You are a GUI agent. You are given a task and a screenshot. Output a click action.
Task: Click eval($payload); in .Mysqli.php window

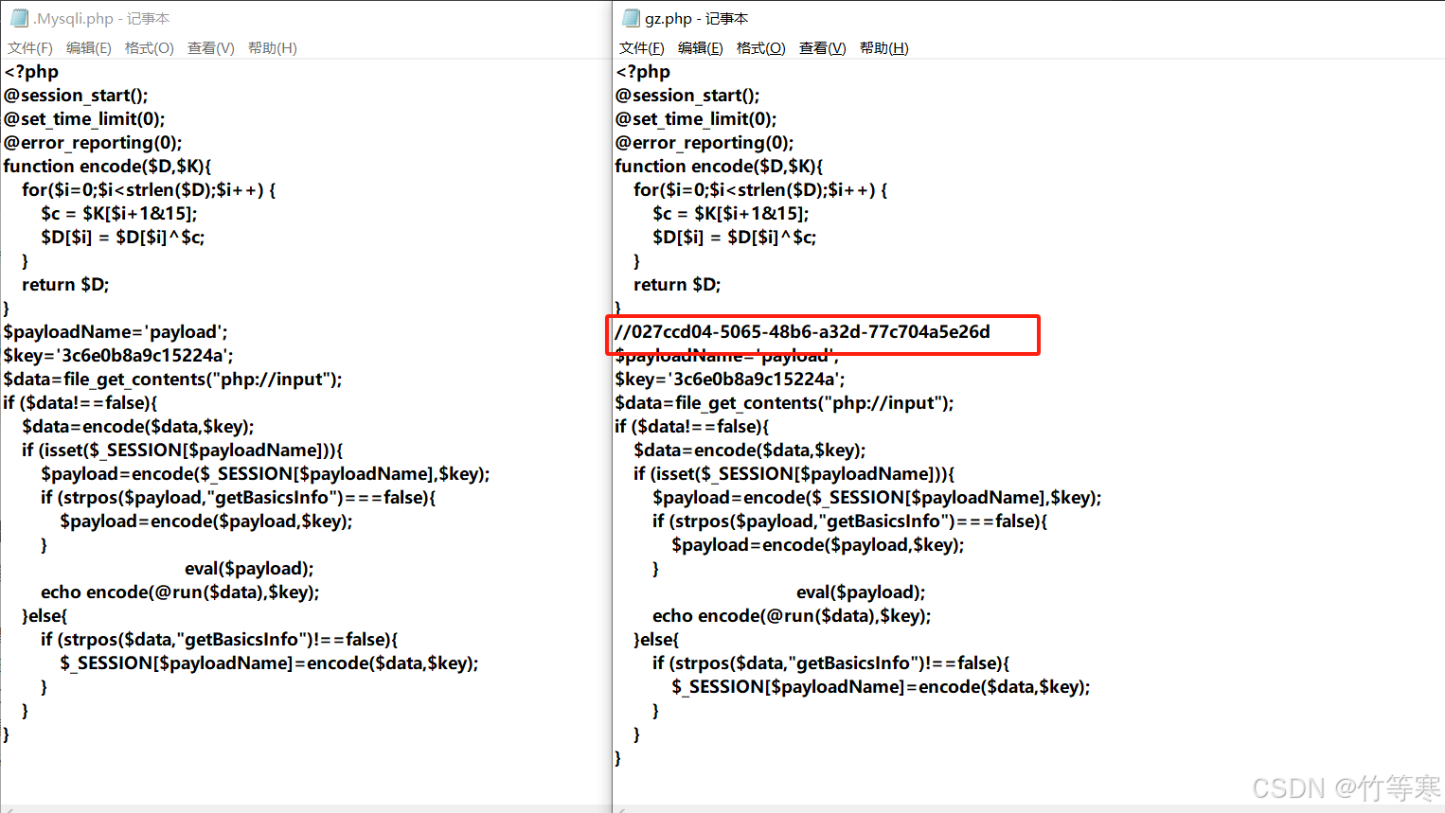249,569
